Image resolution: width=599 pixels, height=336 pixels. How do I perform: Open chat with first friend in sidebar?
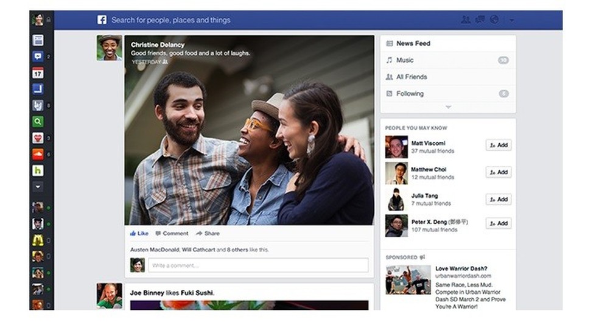tap(38, 208)
